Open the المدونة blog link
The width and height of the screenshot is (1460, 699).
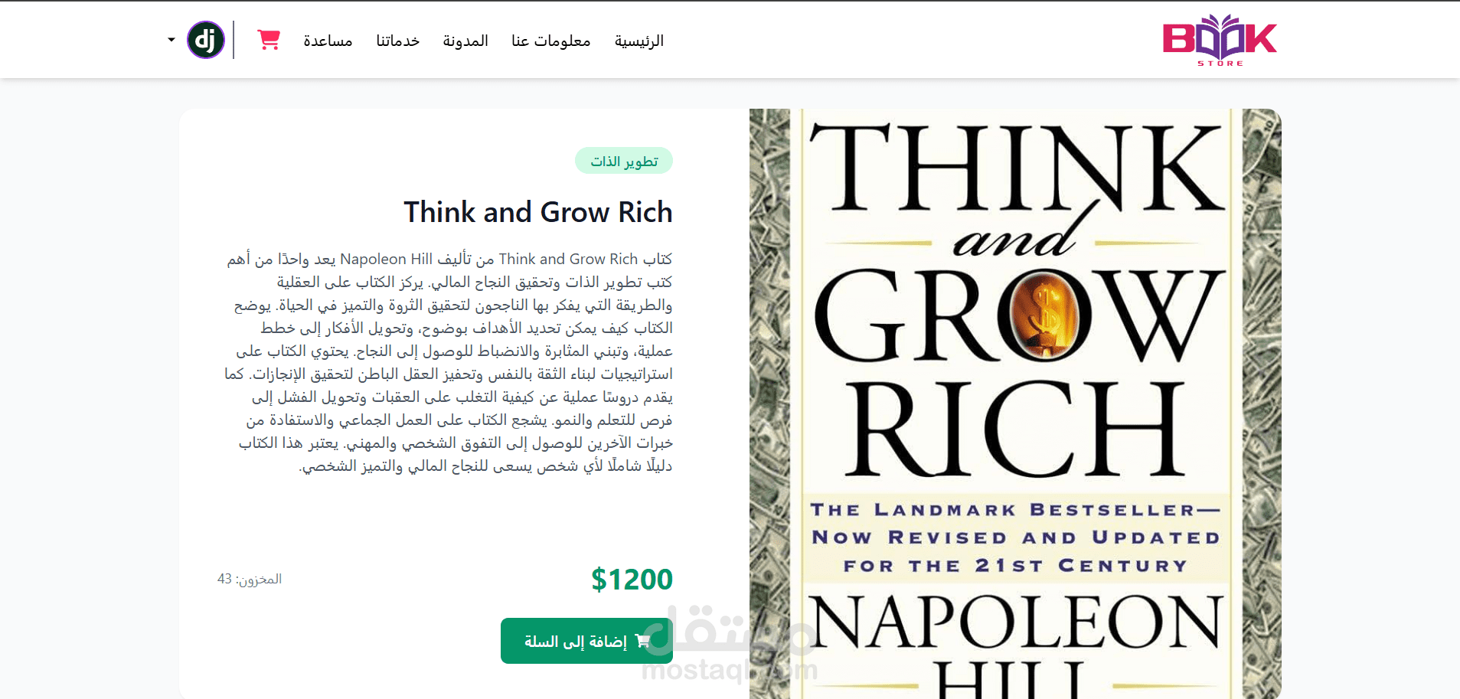coord(465,41)
